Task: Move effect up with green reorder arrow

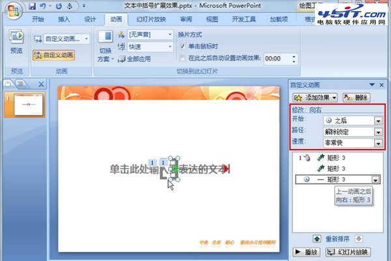Action: pyautogui.click(x=317, y=239)
